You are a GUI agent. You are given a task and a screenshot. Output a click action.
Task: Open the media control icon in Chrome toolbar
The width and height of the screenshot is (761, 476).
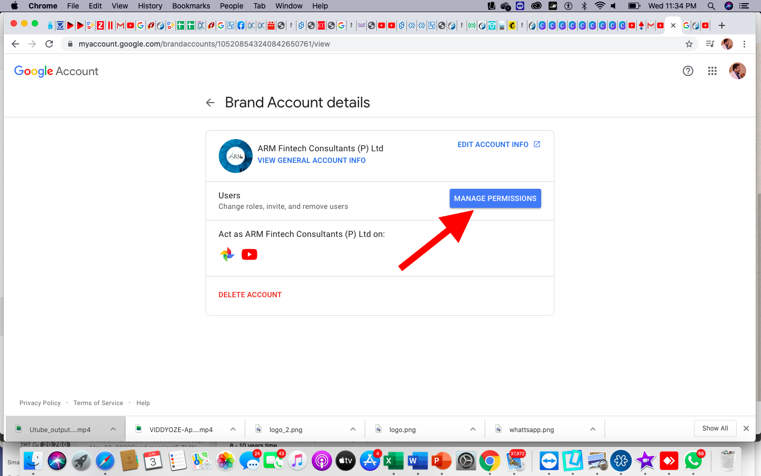(x=710, y=44)
